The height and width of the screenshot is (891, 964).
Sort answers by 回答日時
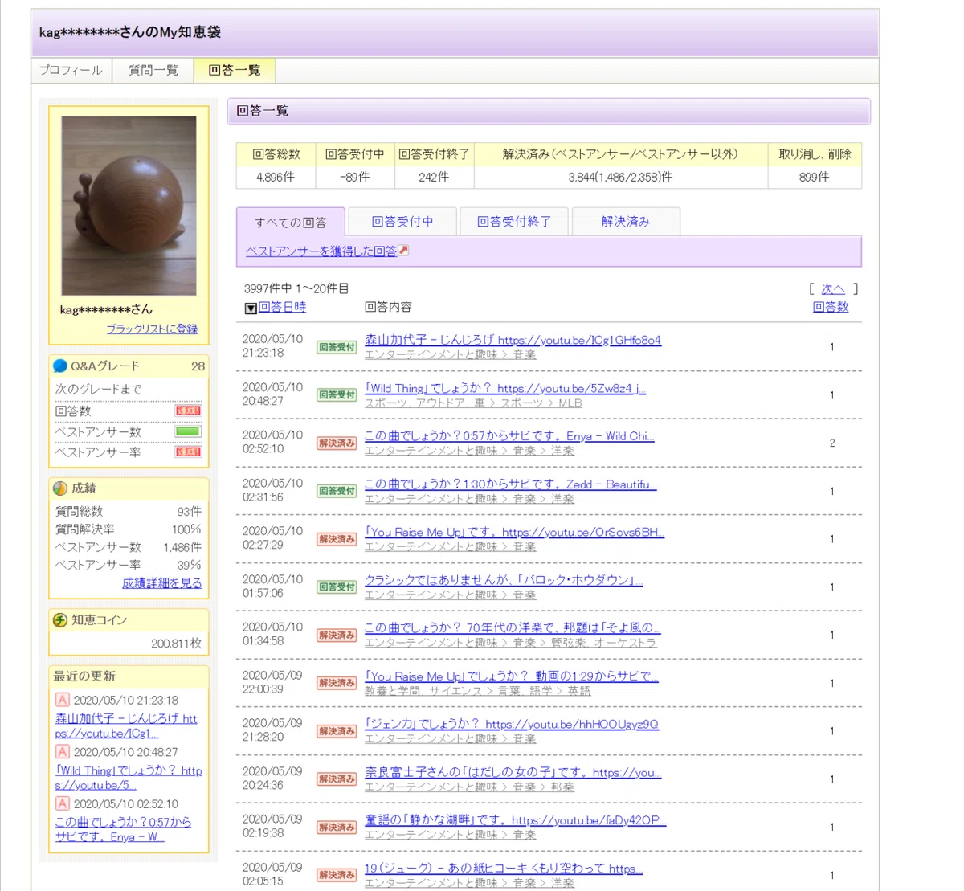282,307
